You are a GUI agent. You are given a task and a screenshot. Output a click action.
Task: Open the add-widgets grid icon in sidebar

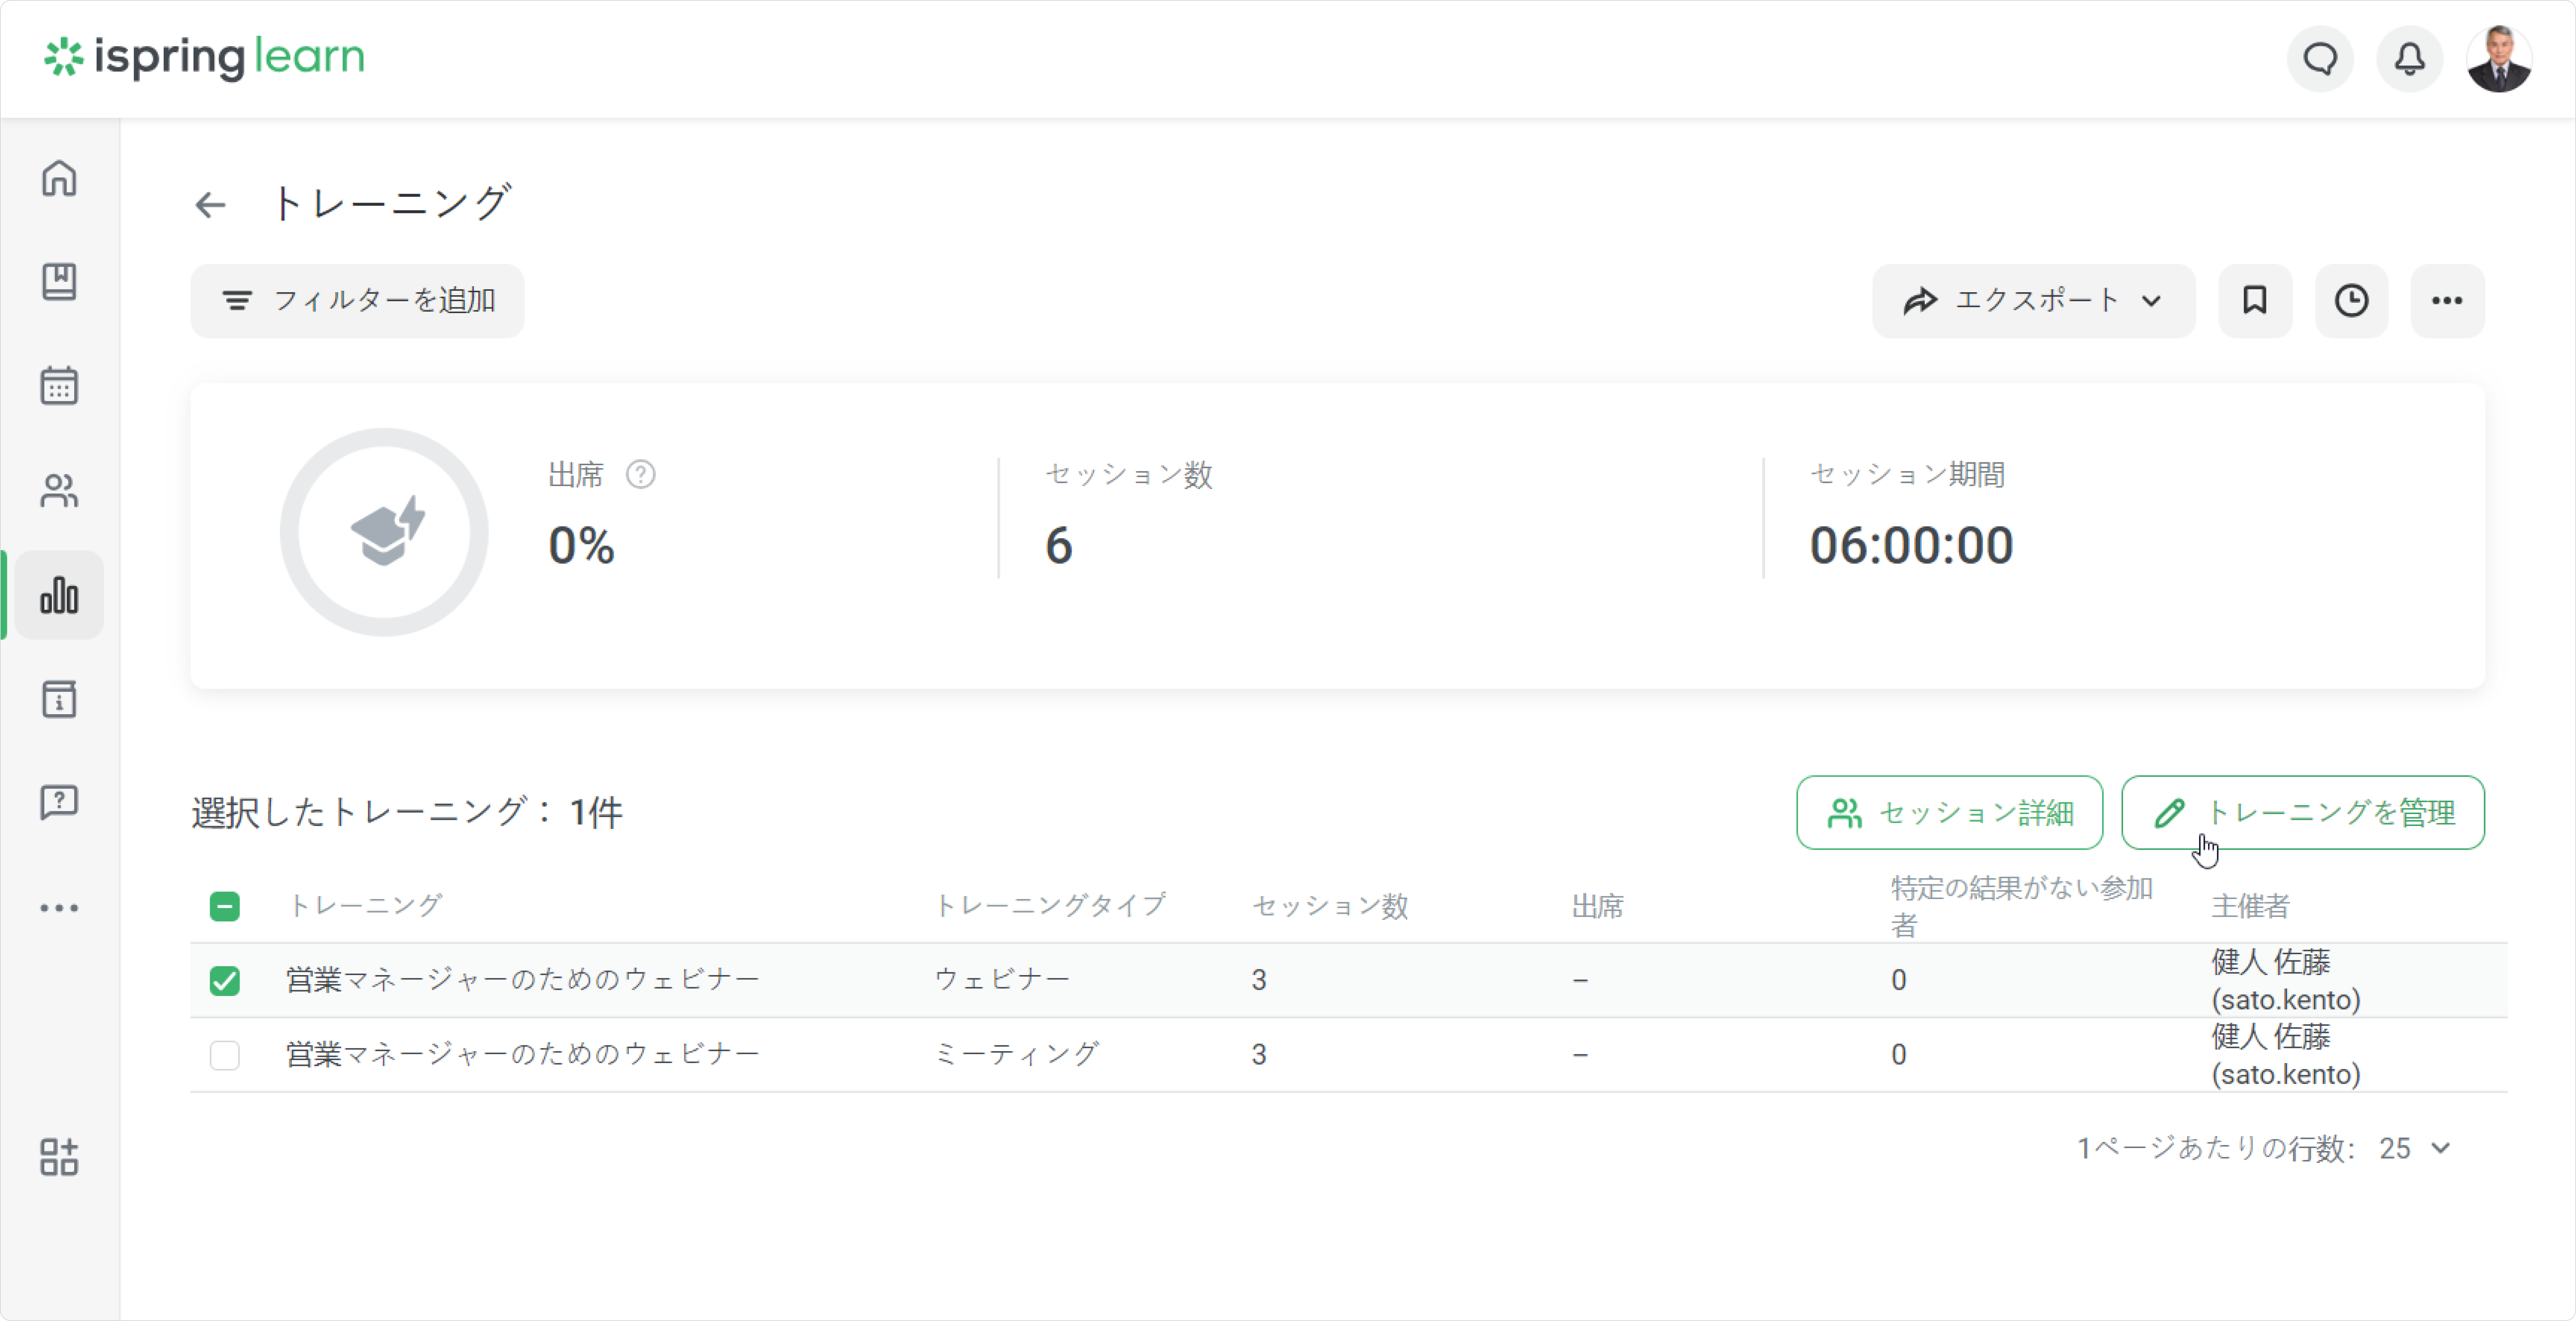point(59,1157)
